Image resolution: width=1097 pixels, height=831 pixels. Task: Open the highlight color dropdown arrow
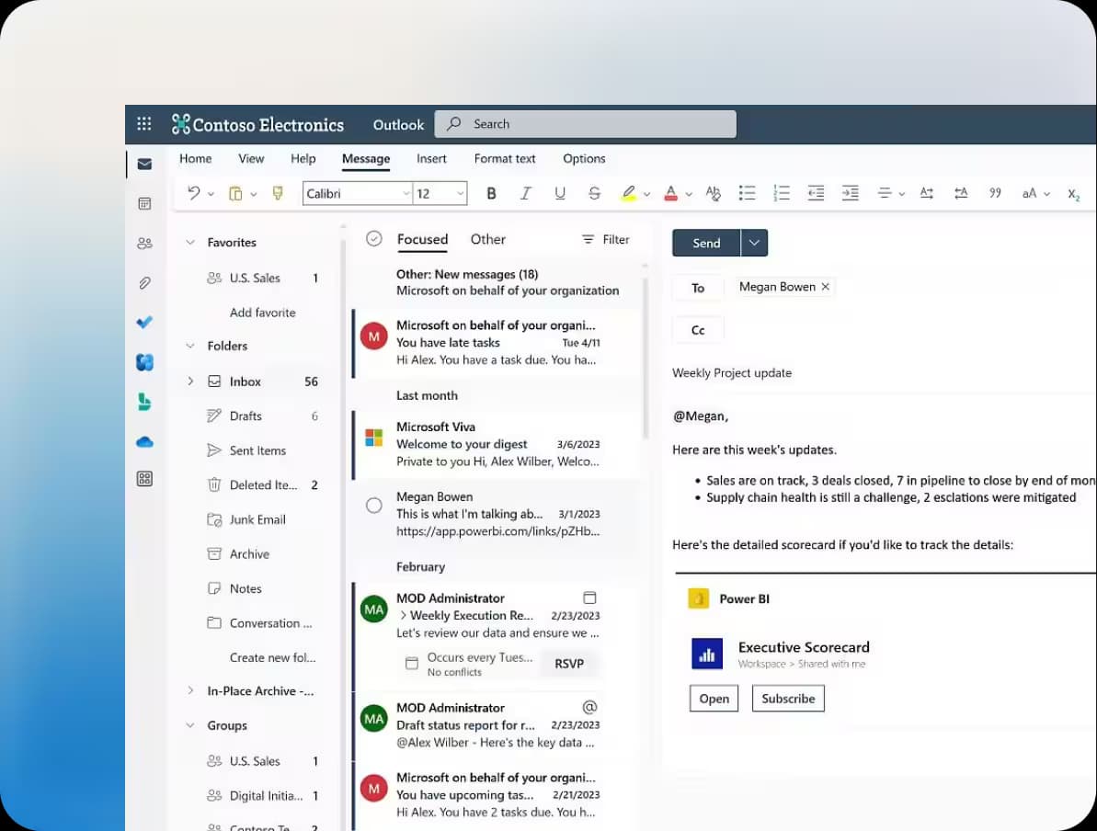coord(646,194)
